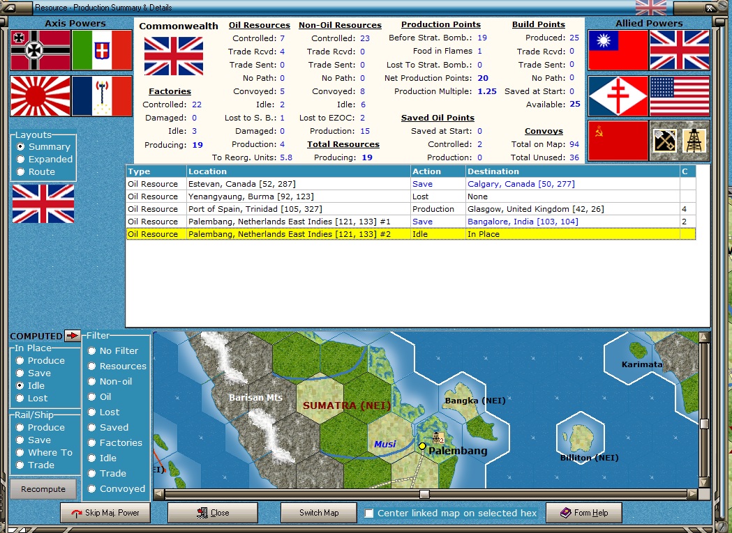
Task: Select the Free France cross of Lorraine flag
Action: 618,96
